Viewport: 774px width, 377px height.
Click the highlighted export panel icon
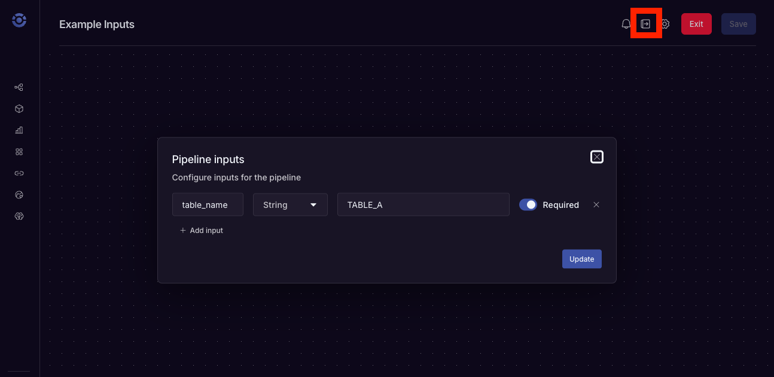pyautogui.click(x=646, y=24)
